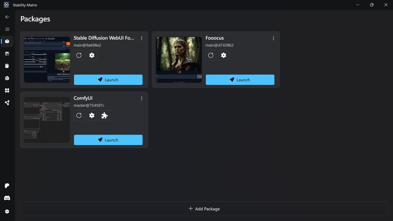Launch the ComfyUI package
This screenshot has width=393, height=221.
(x=108, y=140)
